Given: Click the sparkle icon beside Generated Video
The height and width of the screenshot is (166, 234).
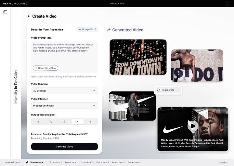Looking at the screenshot, I should [109, 30].
